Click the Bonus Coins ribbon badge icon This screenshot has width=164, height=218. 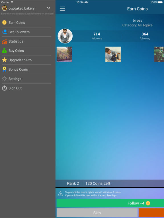pos(4,69)
